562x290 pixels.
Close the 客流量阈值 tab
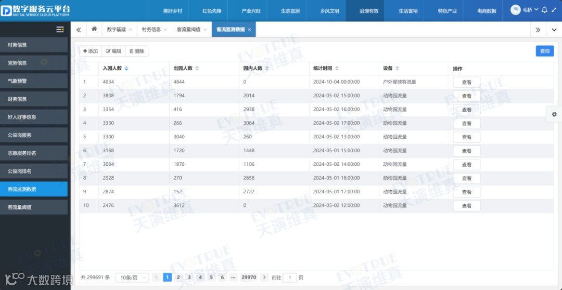click(205, 30)
